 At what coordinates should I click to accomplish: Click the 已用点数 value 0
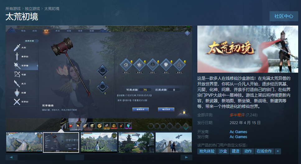coord(174,90)
